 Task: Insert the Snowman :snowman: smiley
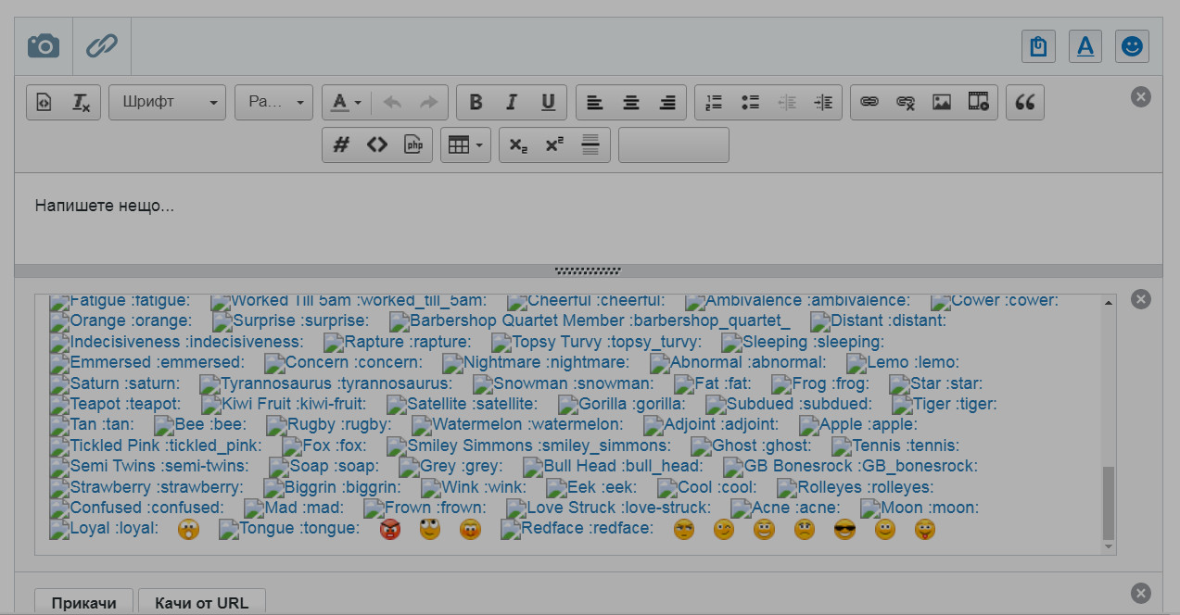pyautogui.click(x=563, y=383)
